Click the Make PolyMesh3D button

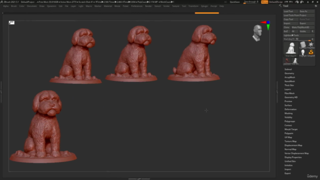point(302,27)
